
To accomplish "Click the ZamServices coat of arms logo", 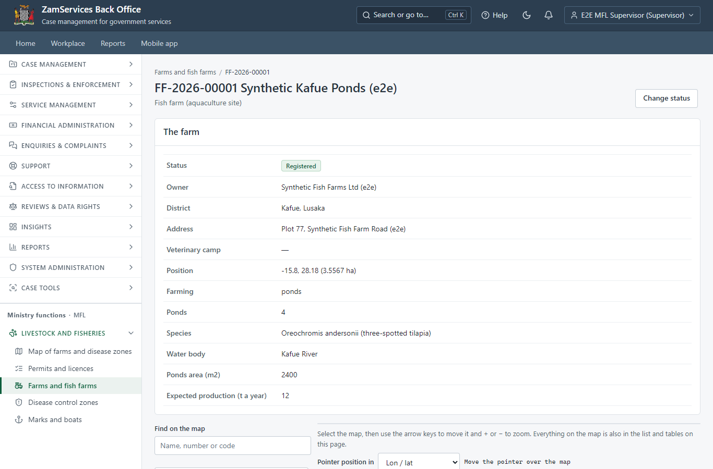I will pos(24,15).
